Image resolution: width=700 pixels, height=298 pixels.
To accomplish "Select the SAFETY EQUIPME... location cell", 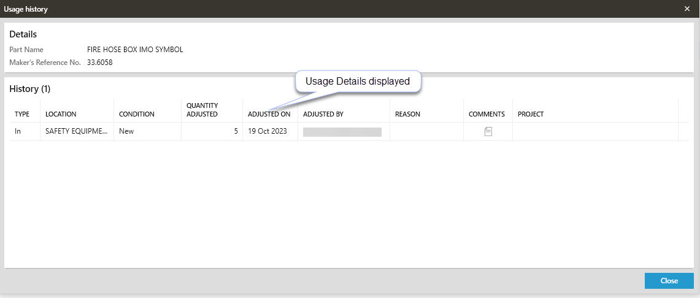I will tap(76, 131).
